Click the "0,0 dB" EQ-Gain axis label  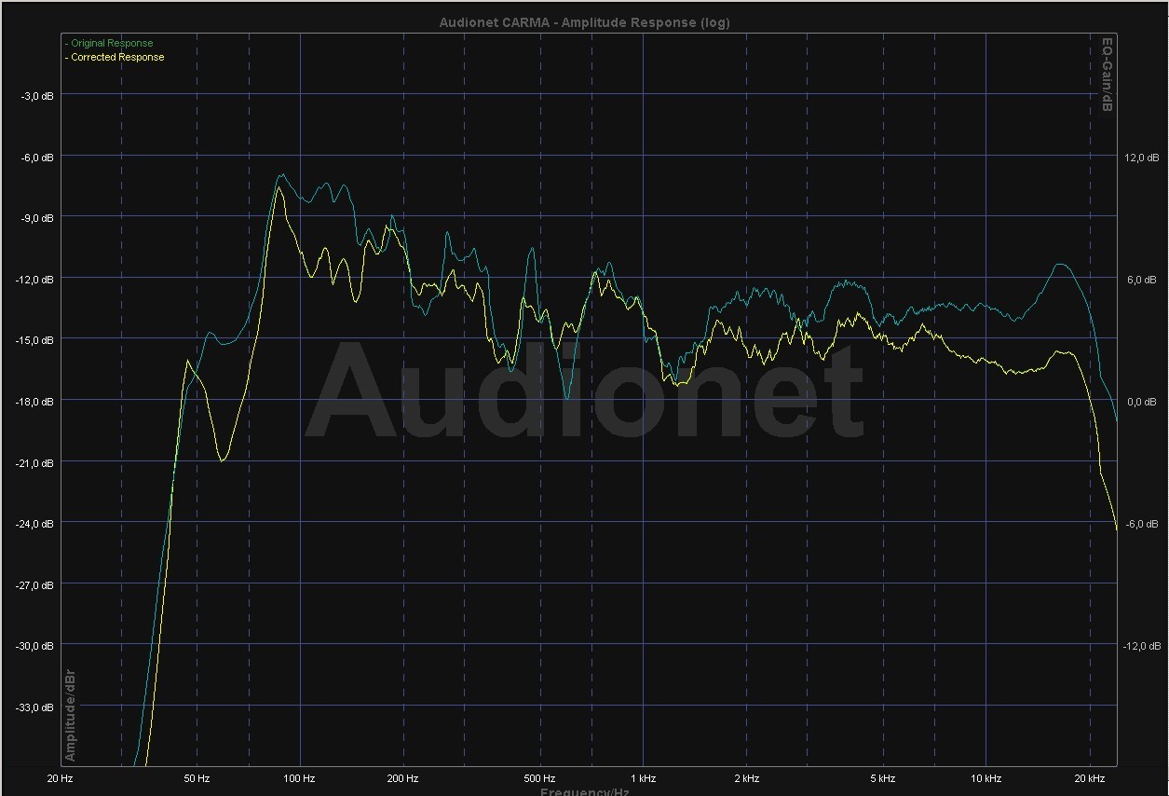tap(1143, 402)
